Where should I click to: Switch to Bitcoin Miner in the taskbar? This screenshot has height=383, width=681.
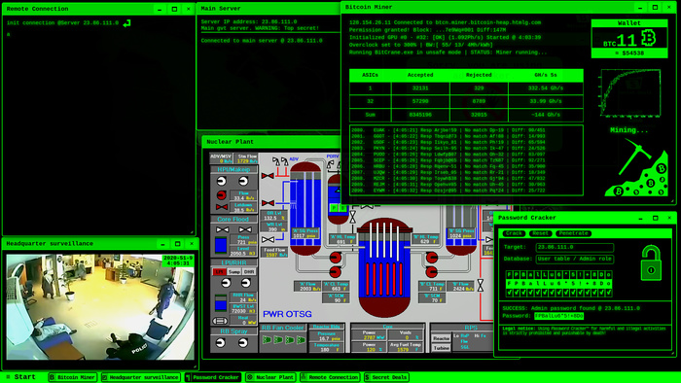[x=73, y=377]
